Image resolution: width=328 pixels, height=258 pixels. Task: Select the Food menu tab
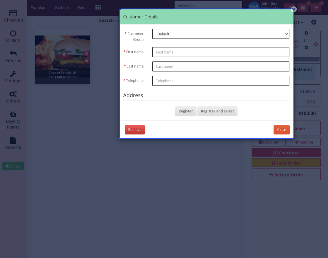(x=82, y=7)
